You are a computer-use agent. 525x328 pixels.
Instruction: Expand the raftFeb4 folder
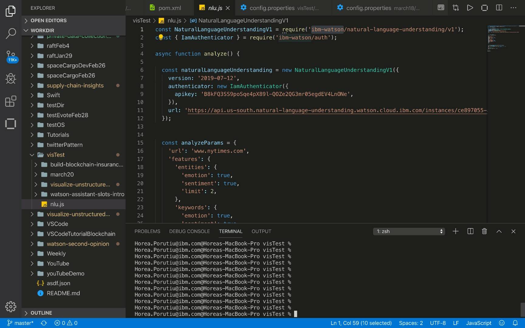(x=74, y=46)
